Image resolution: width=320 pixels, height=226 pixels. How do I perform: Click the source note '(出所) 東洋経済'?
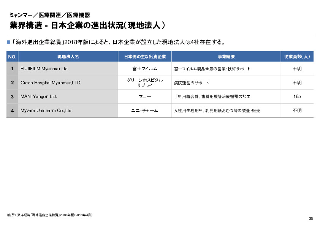pyautogui.click(x=49, y=215)
